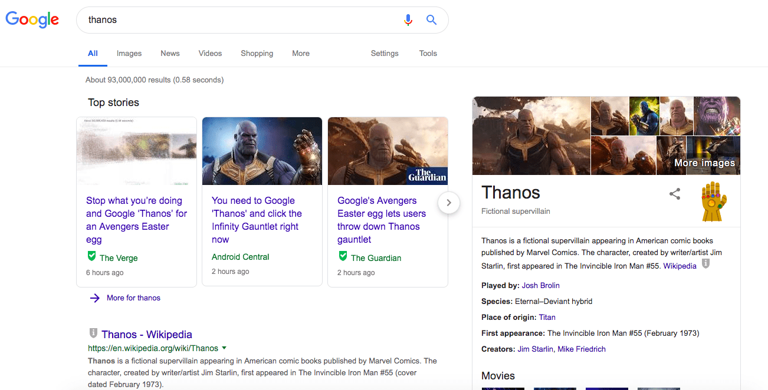Follow the arrow icon before More for thanos
Image resolution: width=768 pixels, height=390 pixels.
tap(94, 298)
